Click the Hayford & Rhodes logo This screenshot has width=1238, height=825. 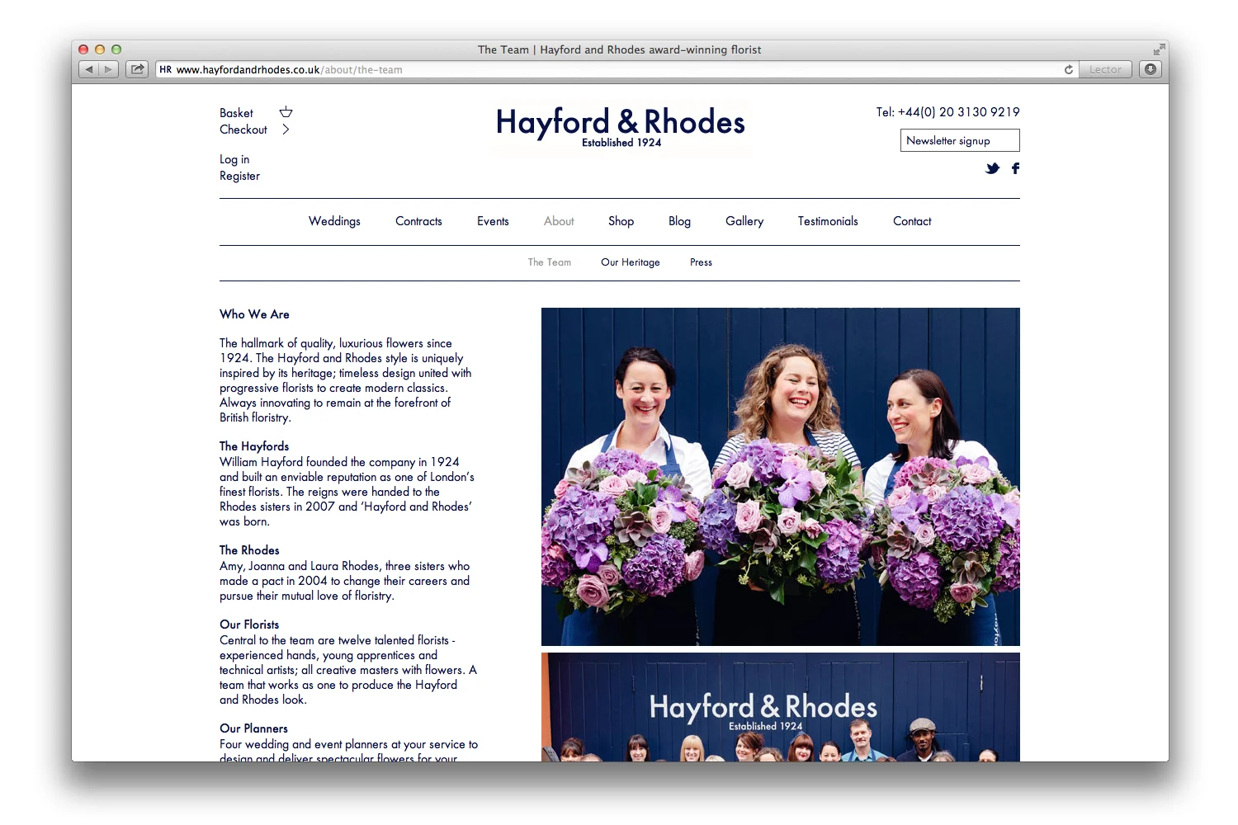click(x=621, y=126)
